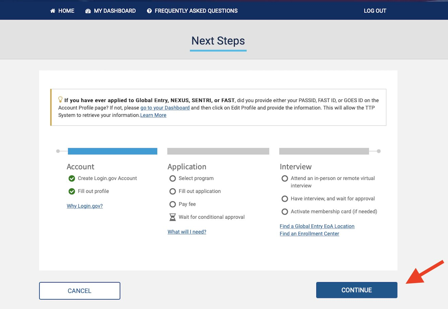
Task: Click the Interview section heading
Action: click(296, 167)
